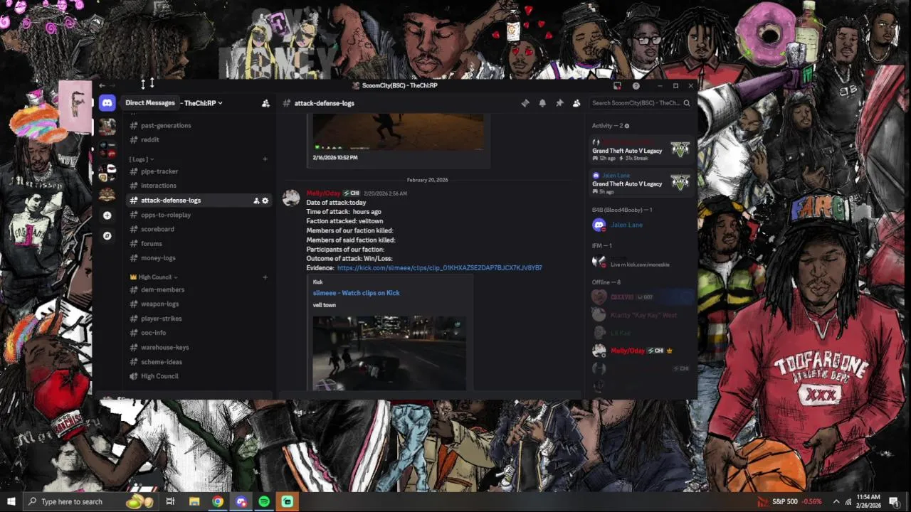
Task: Open the kick.com slimeee clip link
Action: click(x=439, y=268)
